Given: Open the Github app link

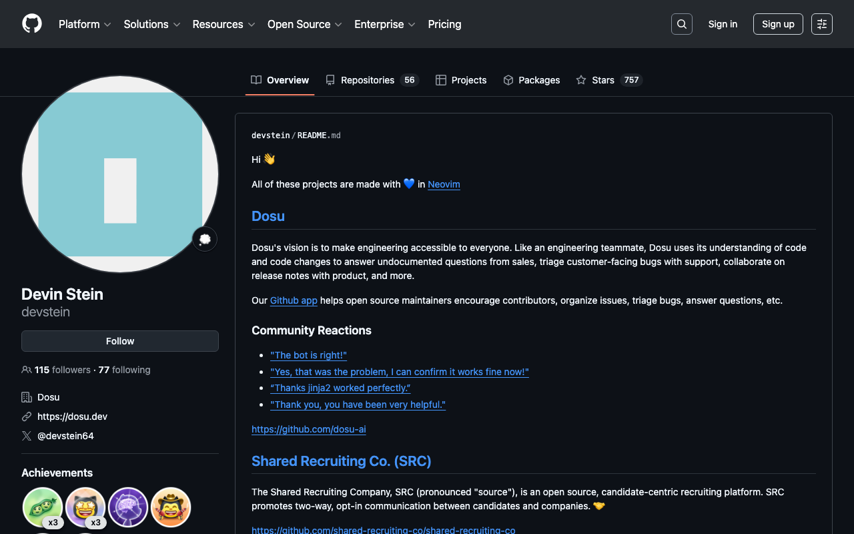Looking at the screenshot, I should (294, 300).
